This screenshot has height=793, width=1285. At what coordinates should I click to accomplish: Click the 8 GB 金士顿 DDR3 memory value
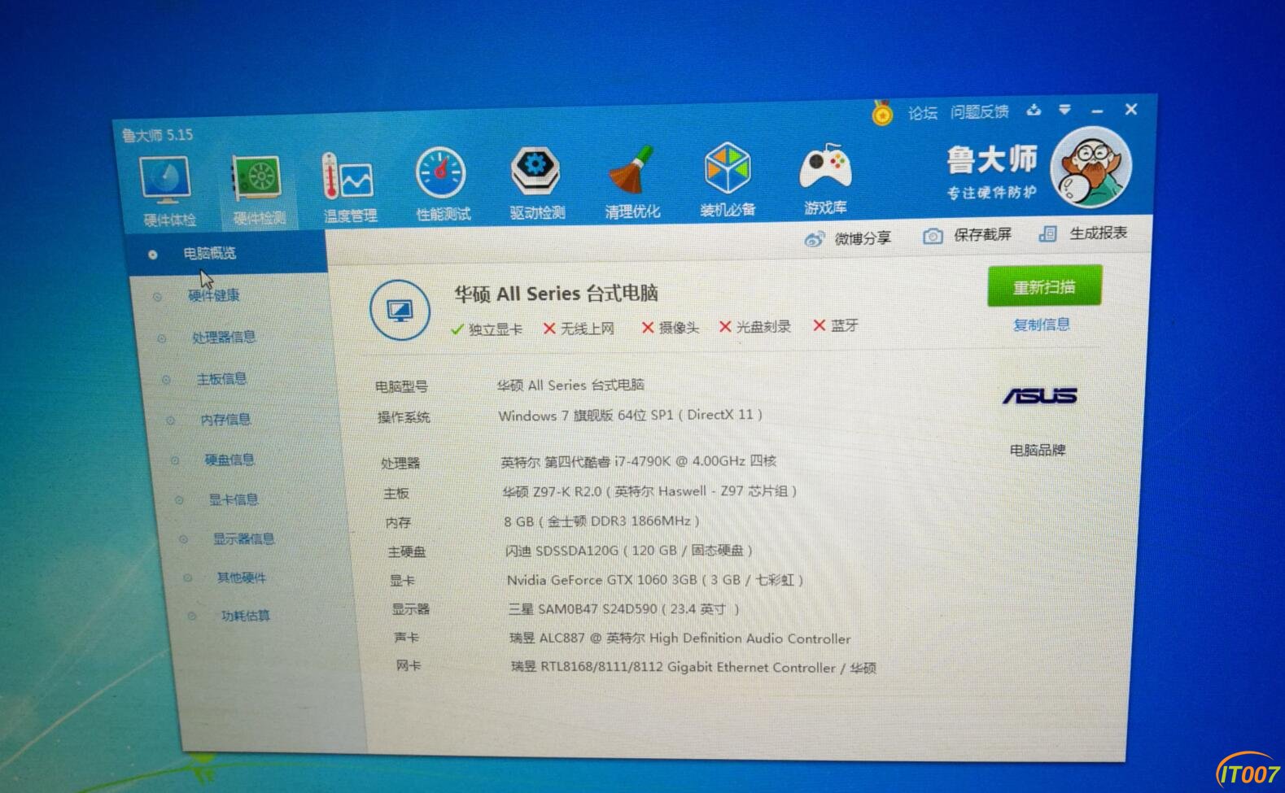point(601,521)
